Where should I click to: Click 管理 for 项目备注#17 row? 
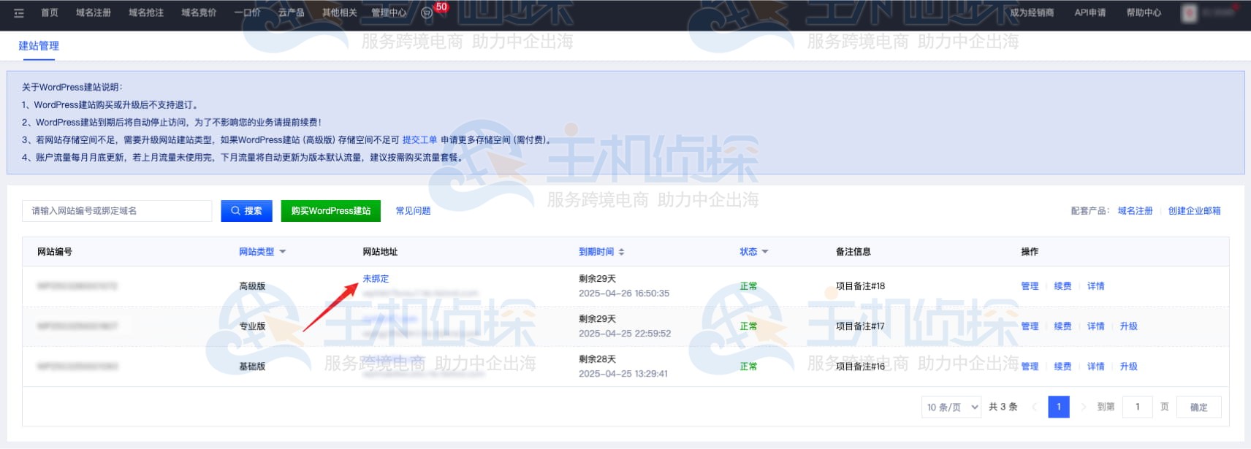click(1030, 326)
